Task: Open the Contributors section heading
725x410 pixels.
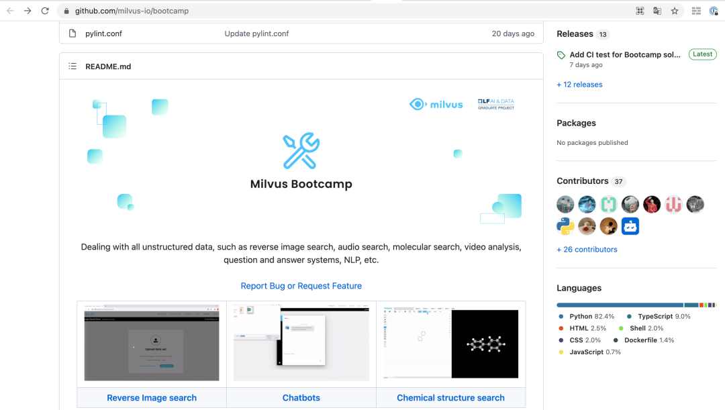Action: (x=583, y=181)
